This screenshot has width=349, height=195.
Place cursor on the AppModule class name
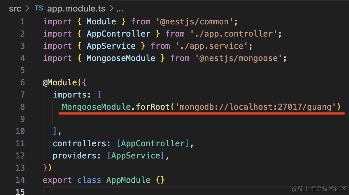[x=128, y=180]
